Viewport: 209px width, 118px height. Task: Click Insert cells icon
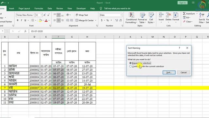(161, 15)
